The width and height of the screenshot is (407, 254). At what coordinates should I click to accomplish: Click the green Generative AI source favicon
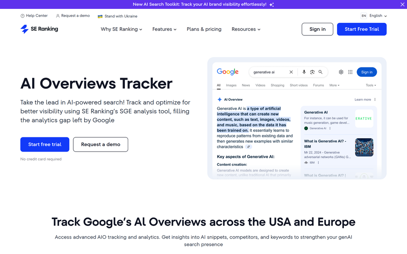[x=306, y=128]
